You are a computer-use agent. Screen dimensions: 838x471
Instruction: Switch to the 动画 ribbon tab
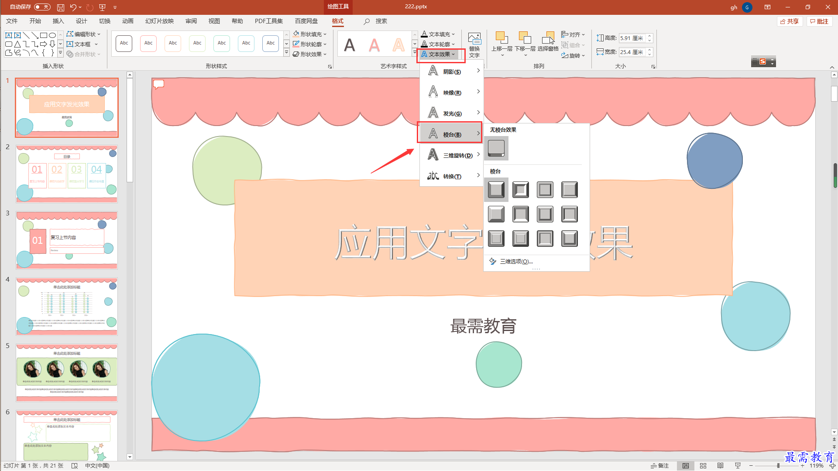click(127, 21)
